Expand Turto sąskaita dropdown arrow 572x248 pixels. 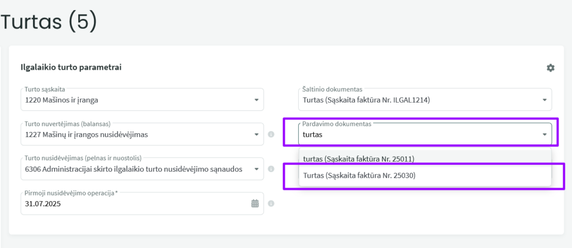(256, 100)
